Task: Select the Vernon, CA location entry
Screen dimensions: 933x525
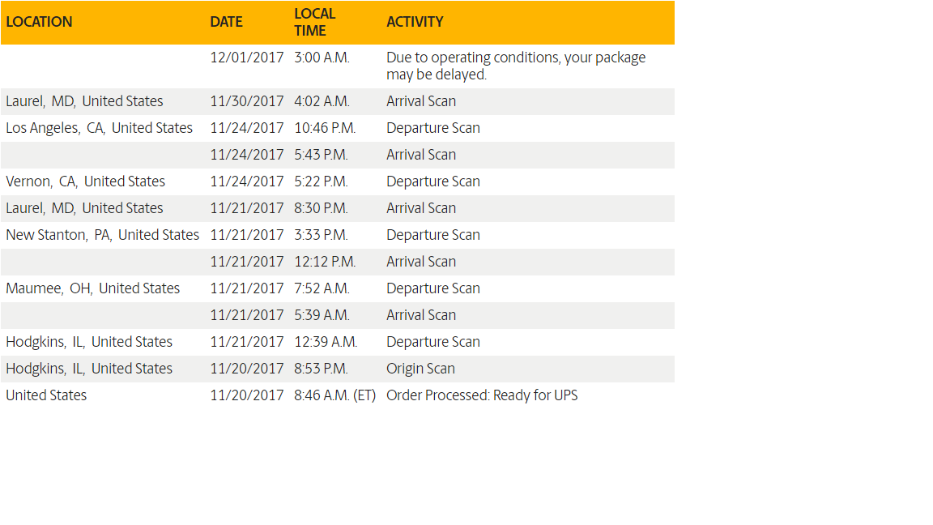Action: pos(85,181)
